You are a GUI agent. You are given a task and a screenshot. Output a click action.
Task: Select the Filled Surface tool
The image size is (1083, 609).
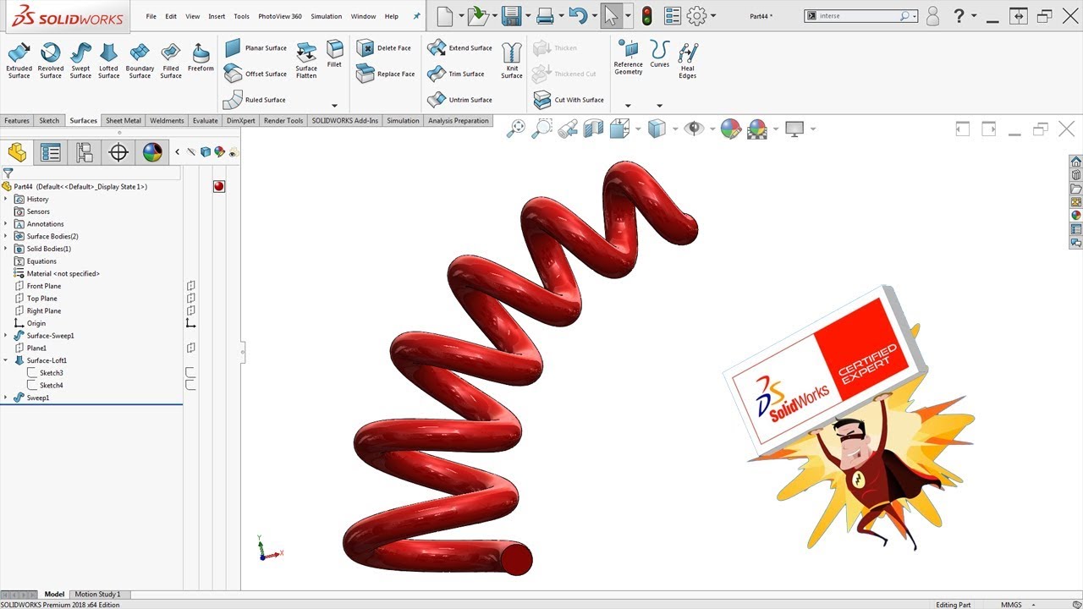(x=171, y=60)
